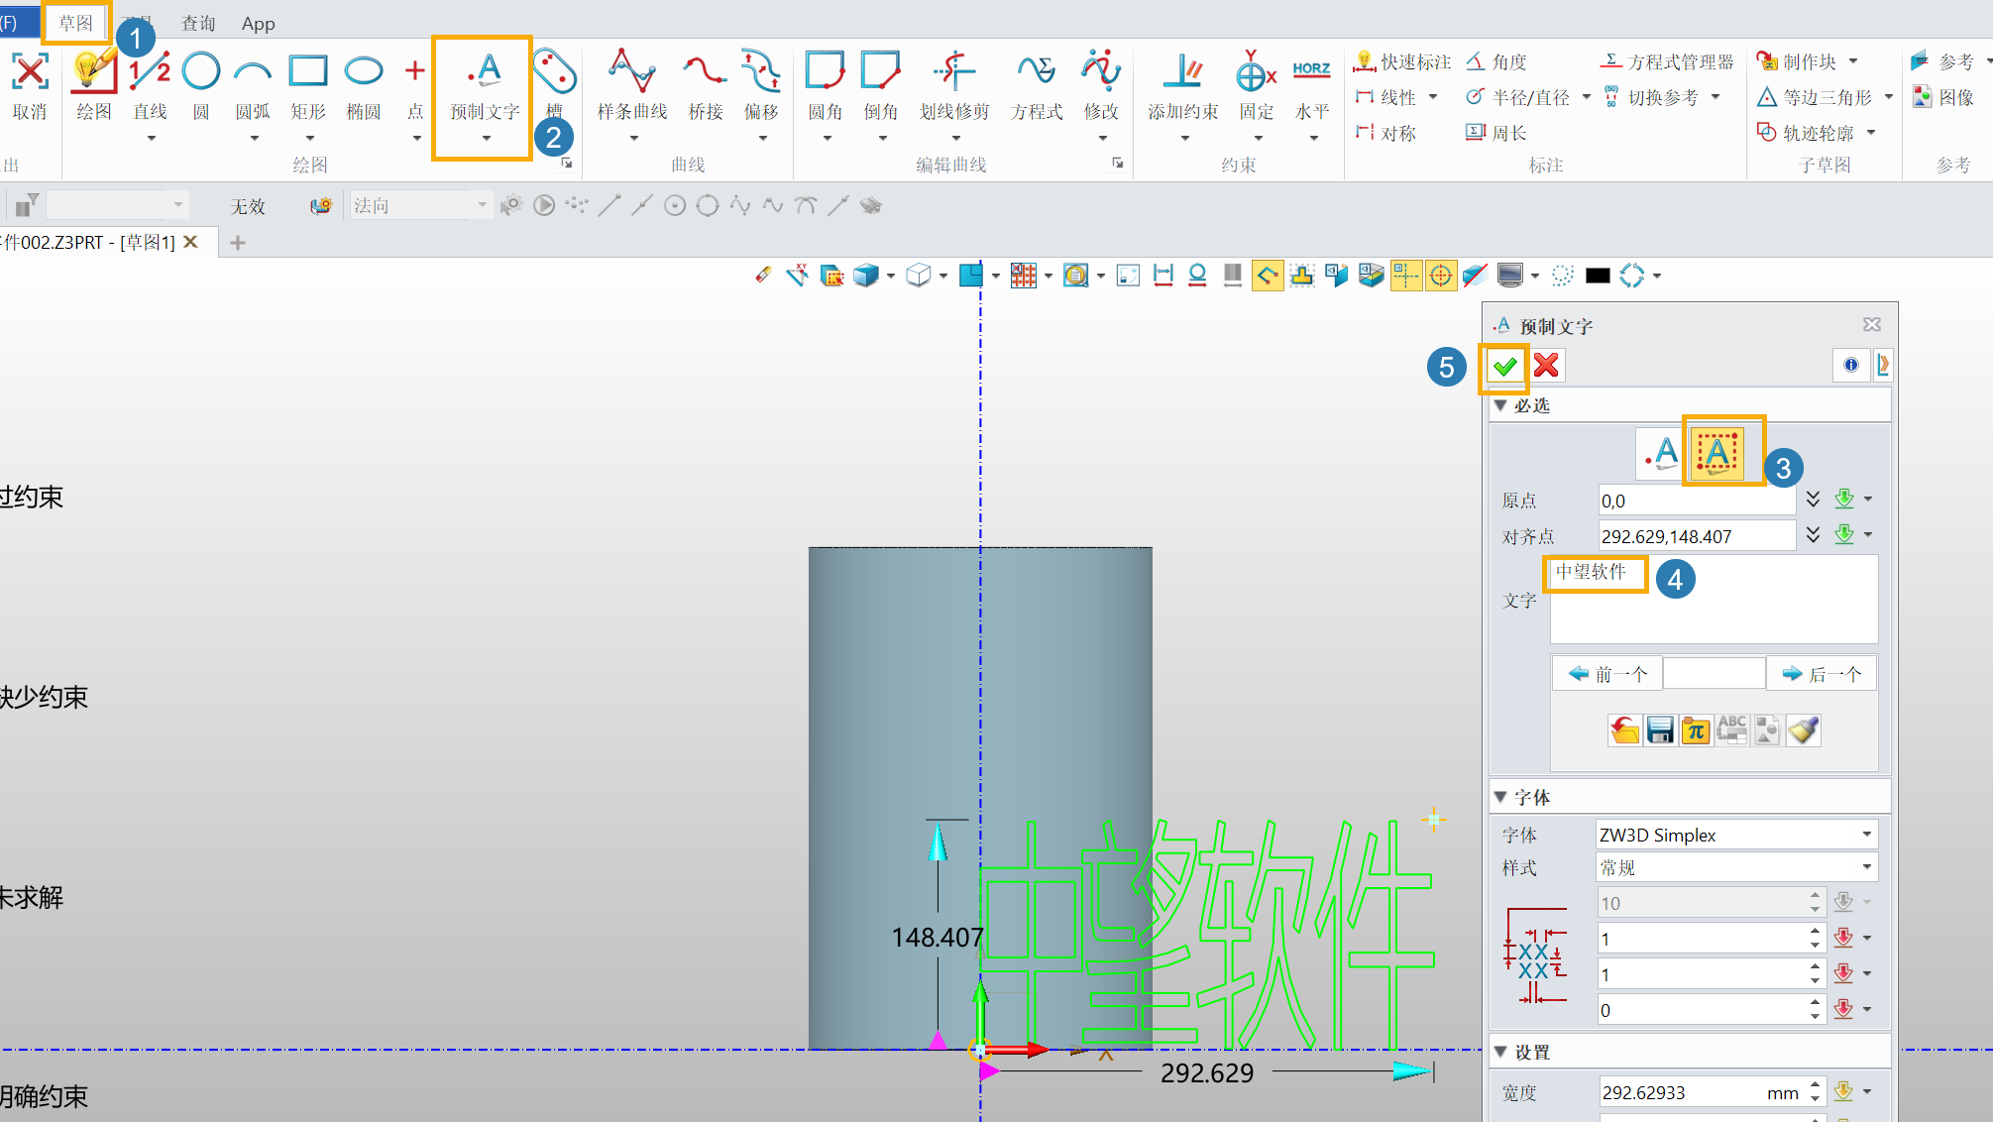This screenshot has height=1122, width=1993.
Task: Select the text at point mode icon
Action: click(x=1661, y=453)
